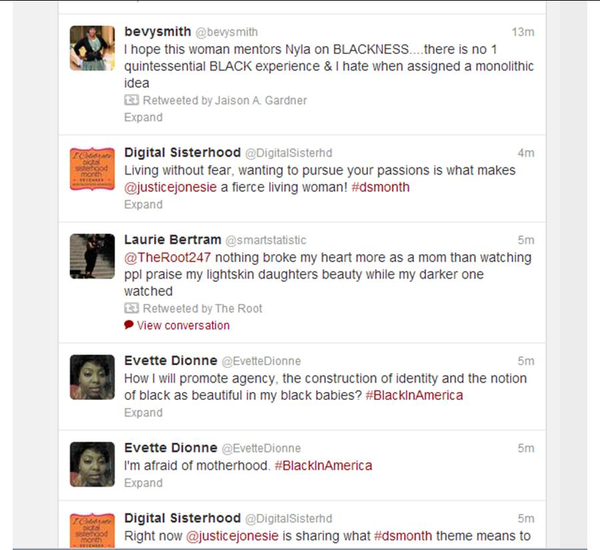Expand Evette Dionne's 'promote agency' tweet
The image size is (600, 550).
(143, 413)
